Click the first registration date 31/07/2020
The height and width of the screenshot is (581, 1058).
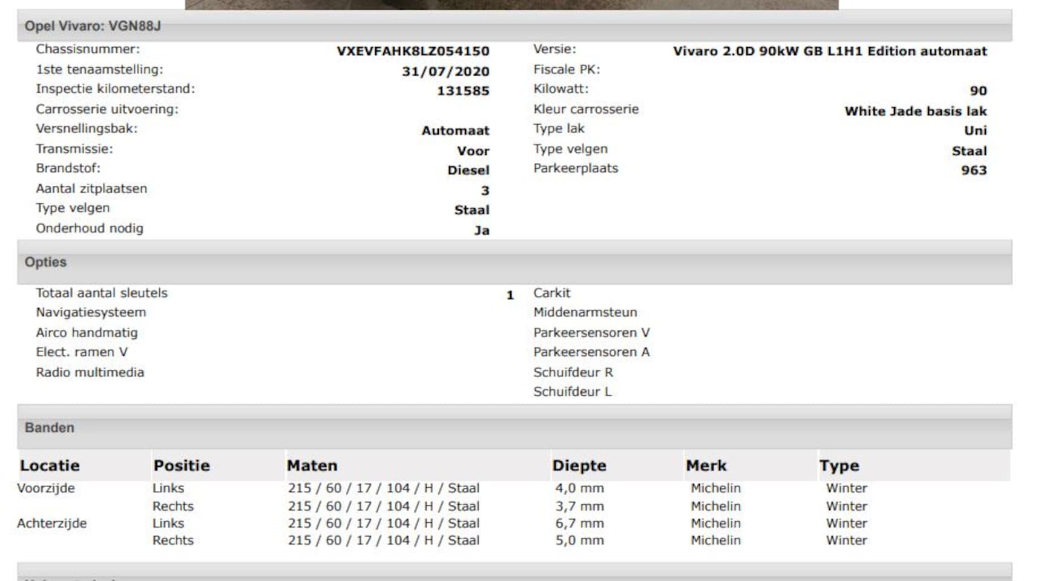point(445,71)
